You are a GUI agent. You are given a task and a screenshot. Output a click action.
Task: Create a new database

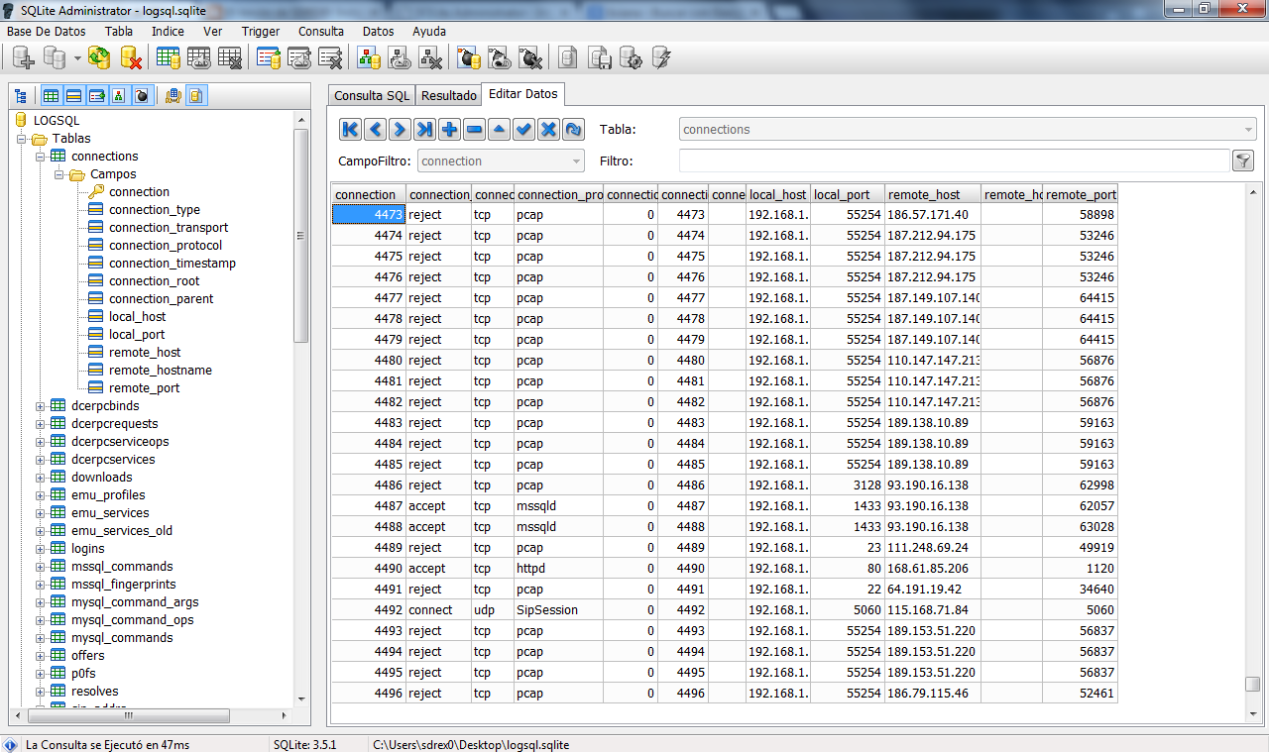(22, 57)
